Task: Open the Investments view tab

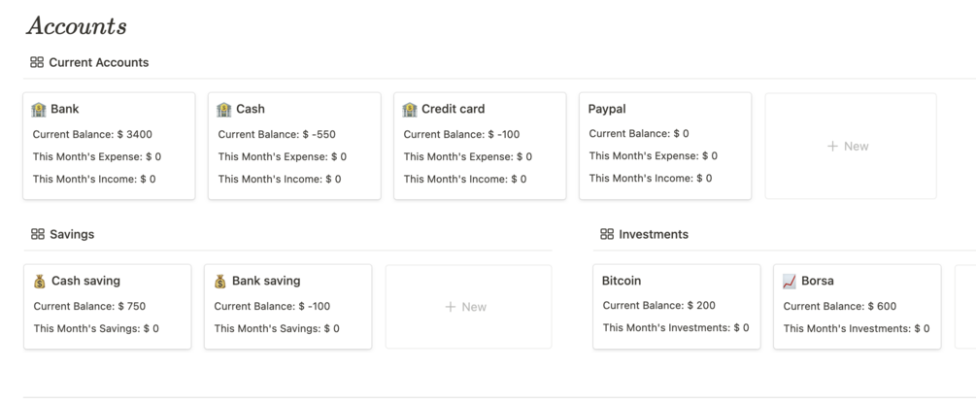Action: 653,234
